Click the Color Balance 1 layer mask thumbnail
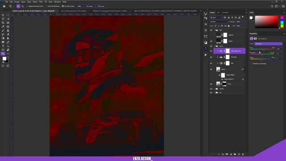286x161 pixels. click(227, 51)
